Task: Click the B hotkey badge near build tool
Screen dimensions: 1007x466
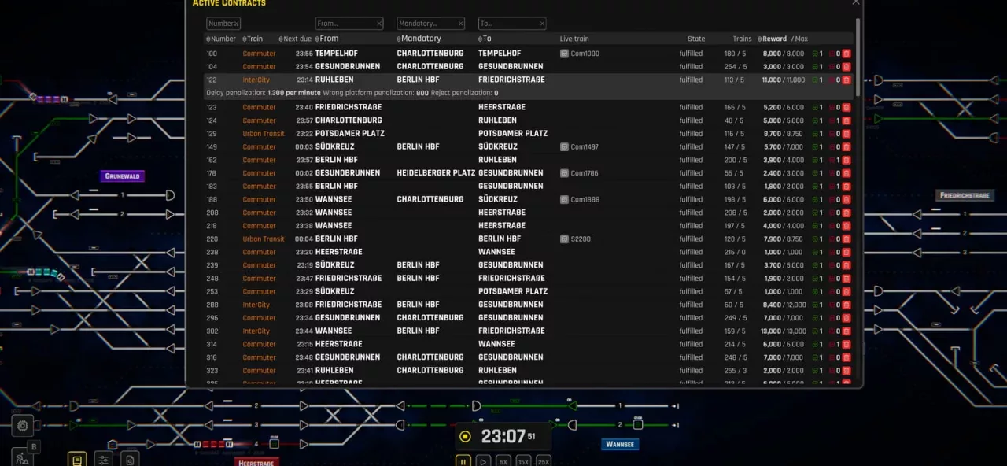Action: [33, 447]
